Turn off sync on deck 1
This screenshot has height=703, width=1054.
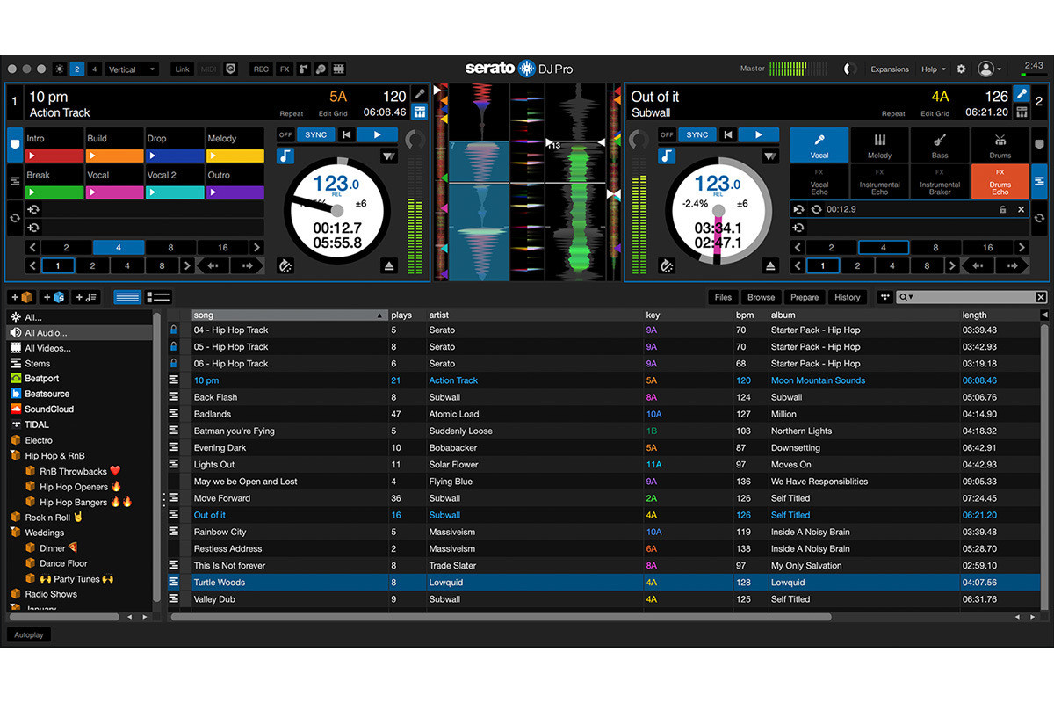[285, 134]
